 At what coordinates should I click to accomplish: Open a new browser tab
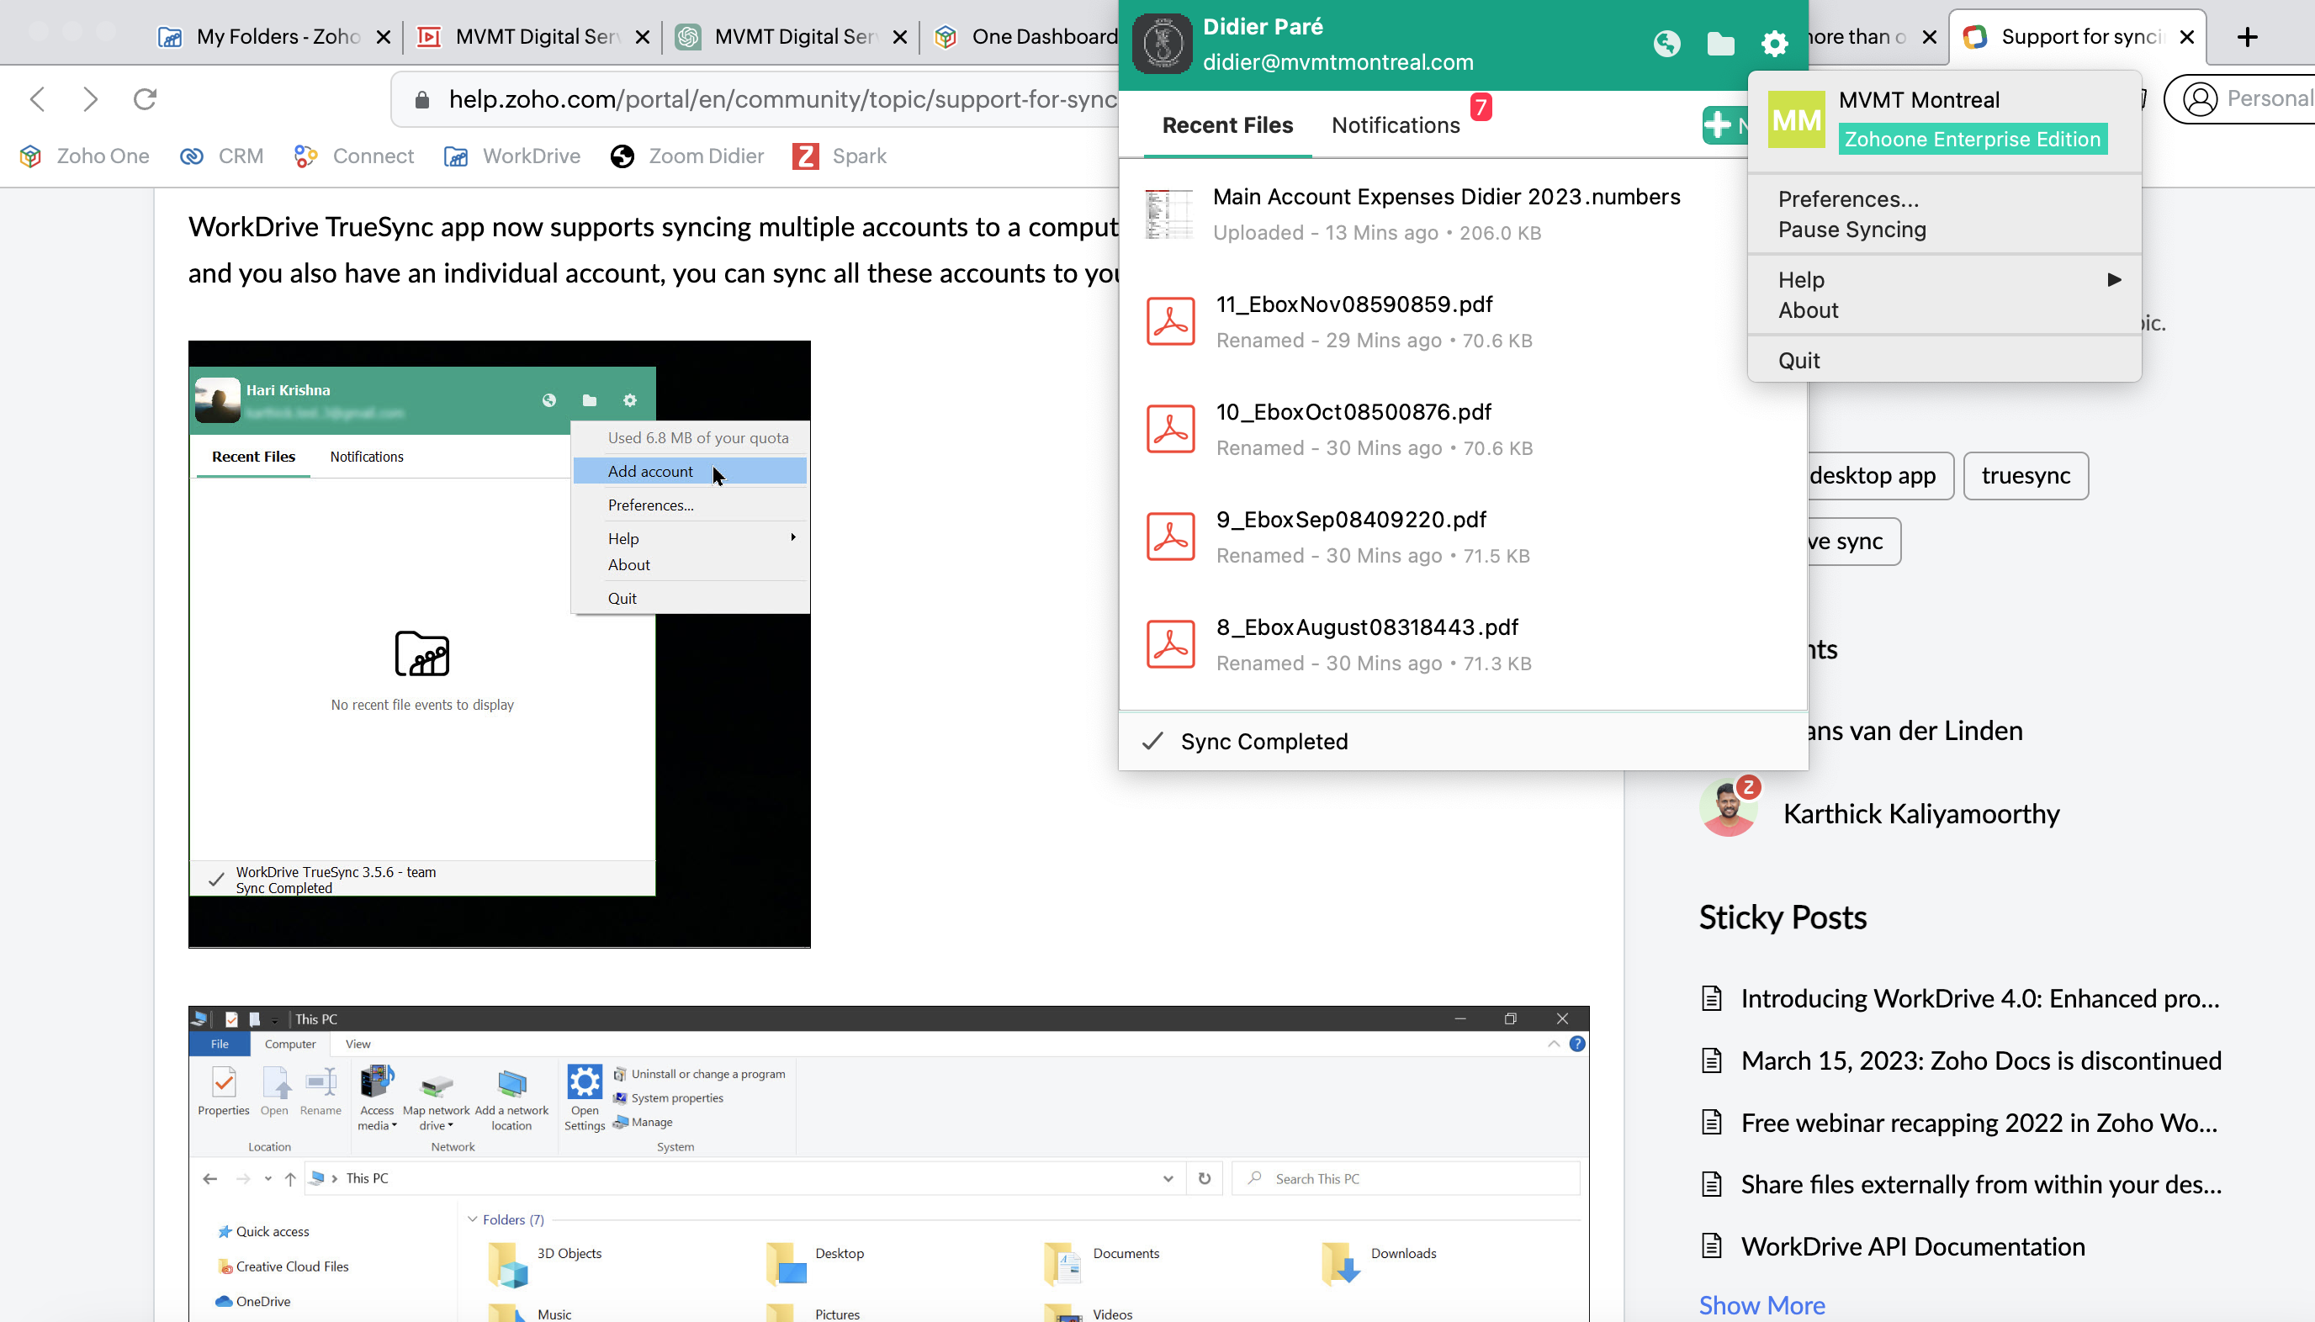pyautogui.click(x=2247, y=36)
